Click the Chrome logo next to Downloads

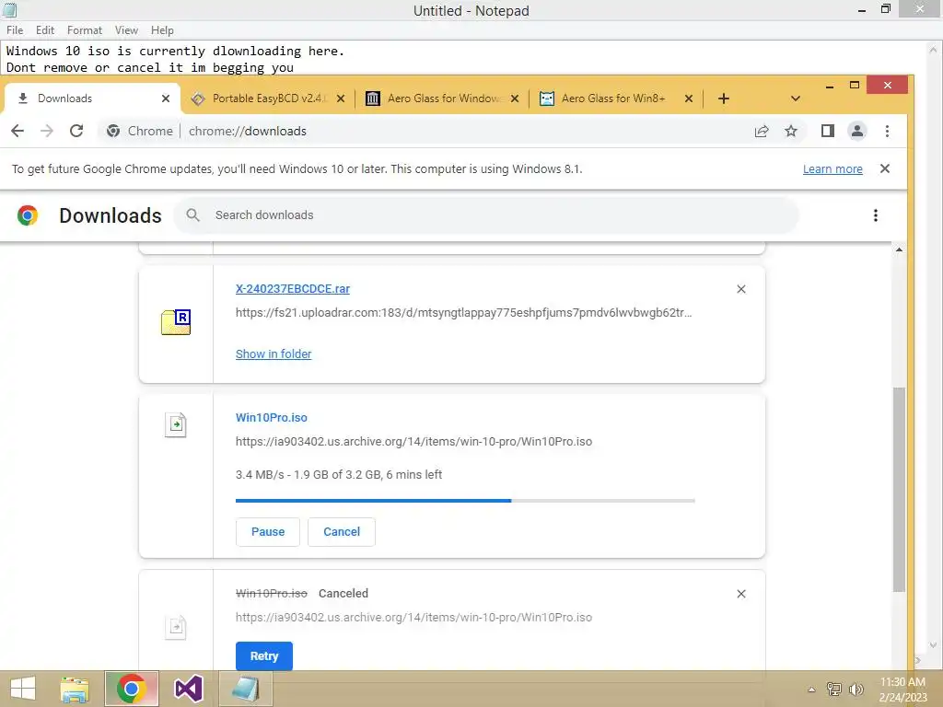28,215
